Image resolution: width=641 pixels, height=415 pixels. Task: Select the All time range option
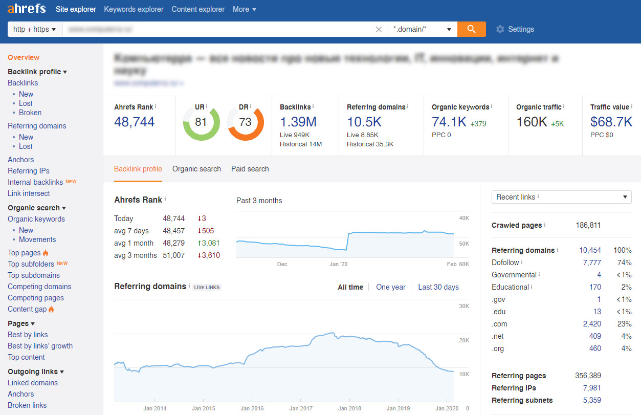tap(350, 287)
